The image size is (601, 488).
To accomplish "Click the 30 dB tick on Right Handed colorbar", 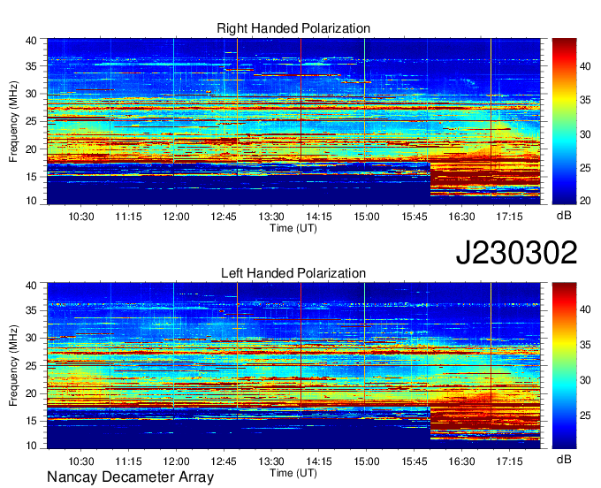I will 585,134.
